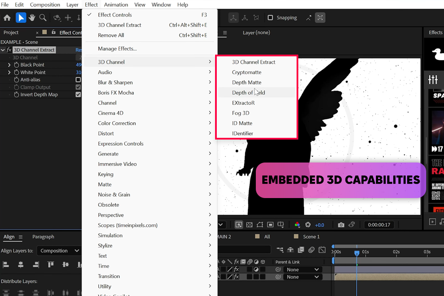Image resolution: width=444 pixels, height=296 pixels.
Task: Toggle the Snapping checkbox
Action: (271, 18)
